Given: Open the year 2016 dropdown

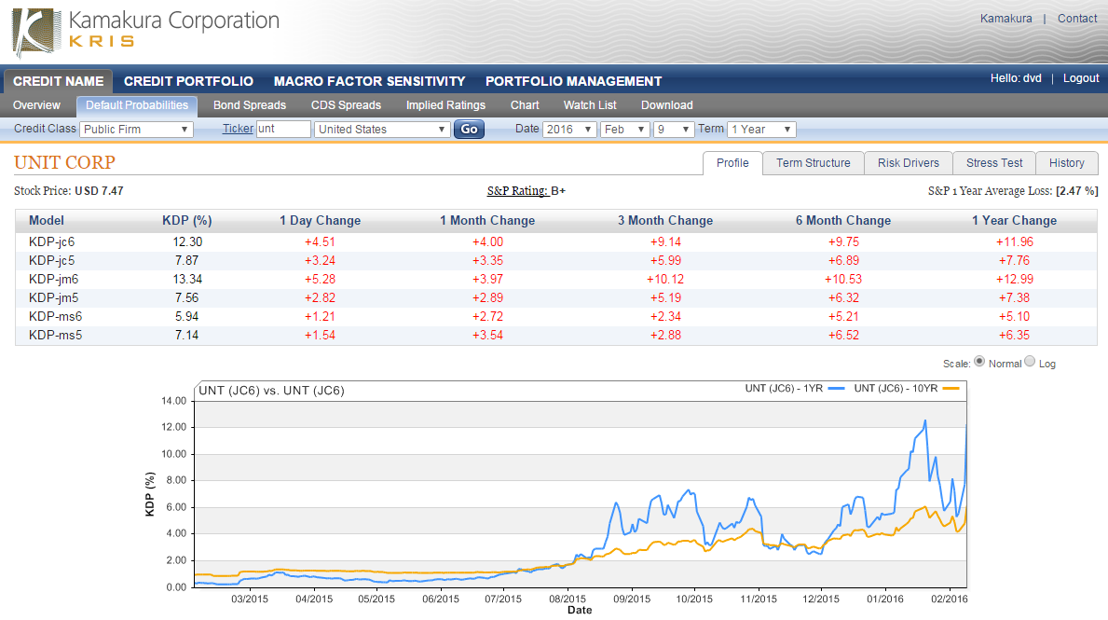Looking at the screenshot, I should pos(569,130).
